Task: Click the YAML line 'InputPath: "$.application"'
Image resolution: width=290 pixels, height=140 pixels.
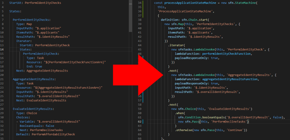Action: [39, 28]
